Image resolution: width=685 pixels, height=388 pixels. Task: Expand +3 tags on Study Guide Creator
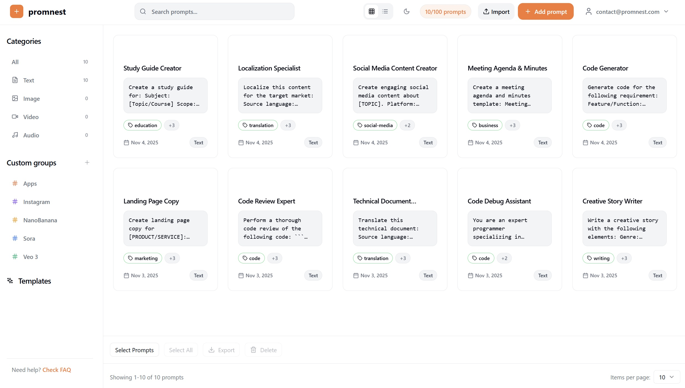(172, 125)
